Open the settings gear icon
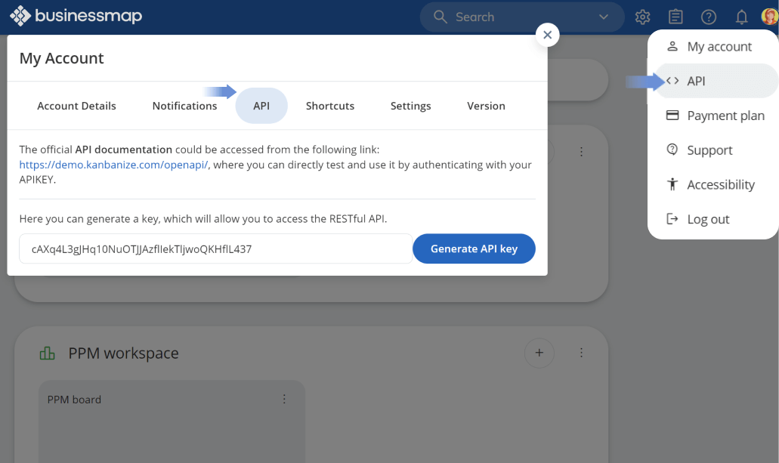779x463 pixels. [642, 17]
